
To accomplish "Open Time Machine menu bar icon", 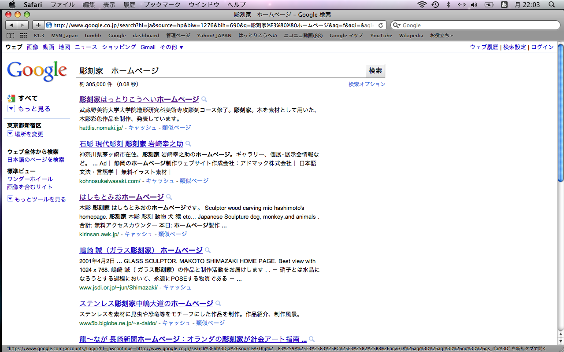I will 435,4.
